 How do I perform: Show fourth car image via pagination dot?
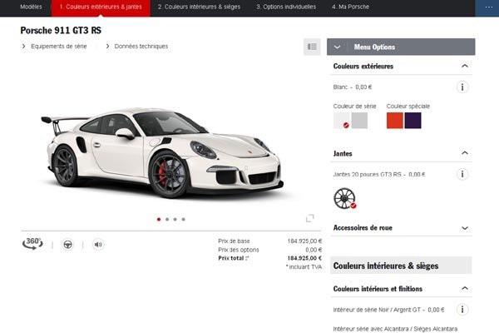point(183,219)
